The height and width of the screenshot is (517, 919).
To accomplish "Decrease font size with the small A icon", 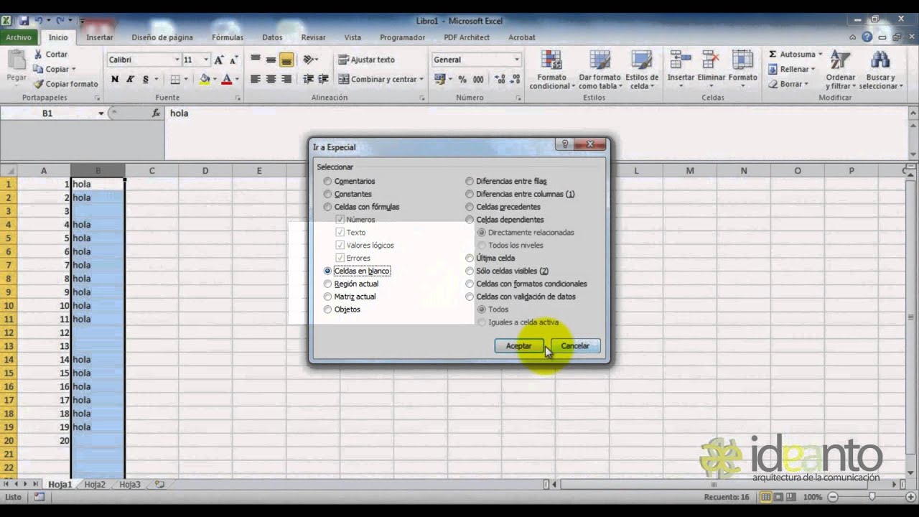I will click(x=235, y=60).
